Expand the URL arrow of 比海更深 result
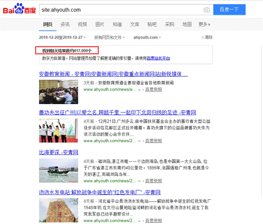The image size is (263, 224). (x=139, y=181)
